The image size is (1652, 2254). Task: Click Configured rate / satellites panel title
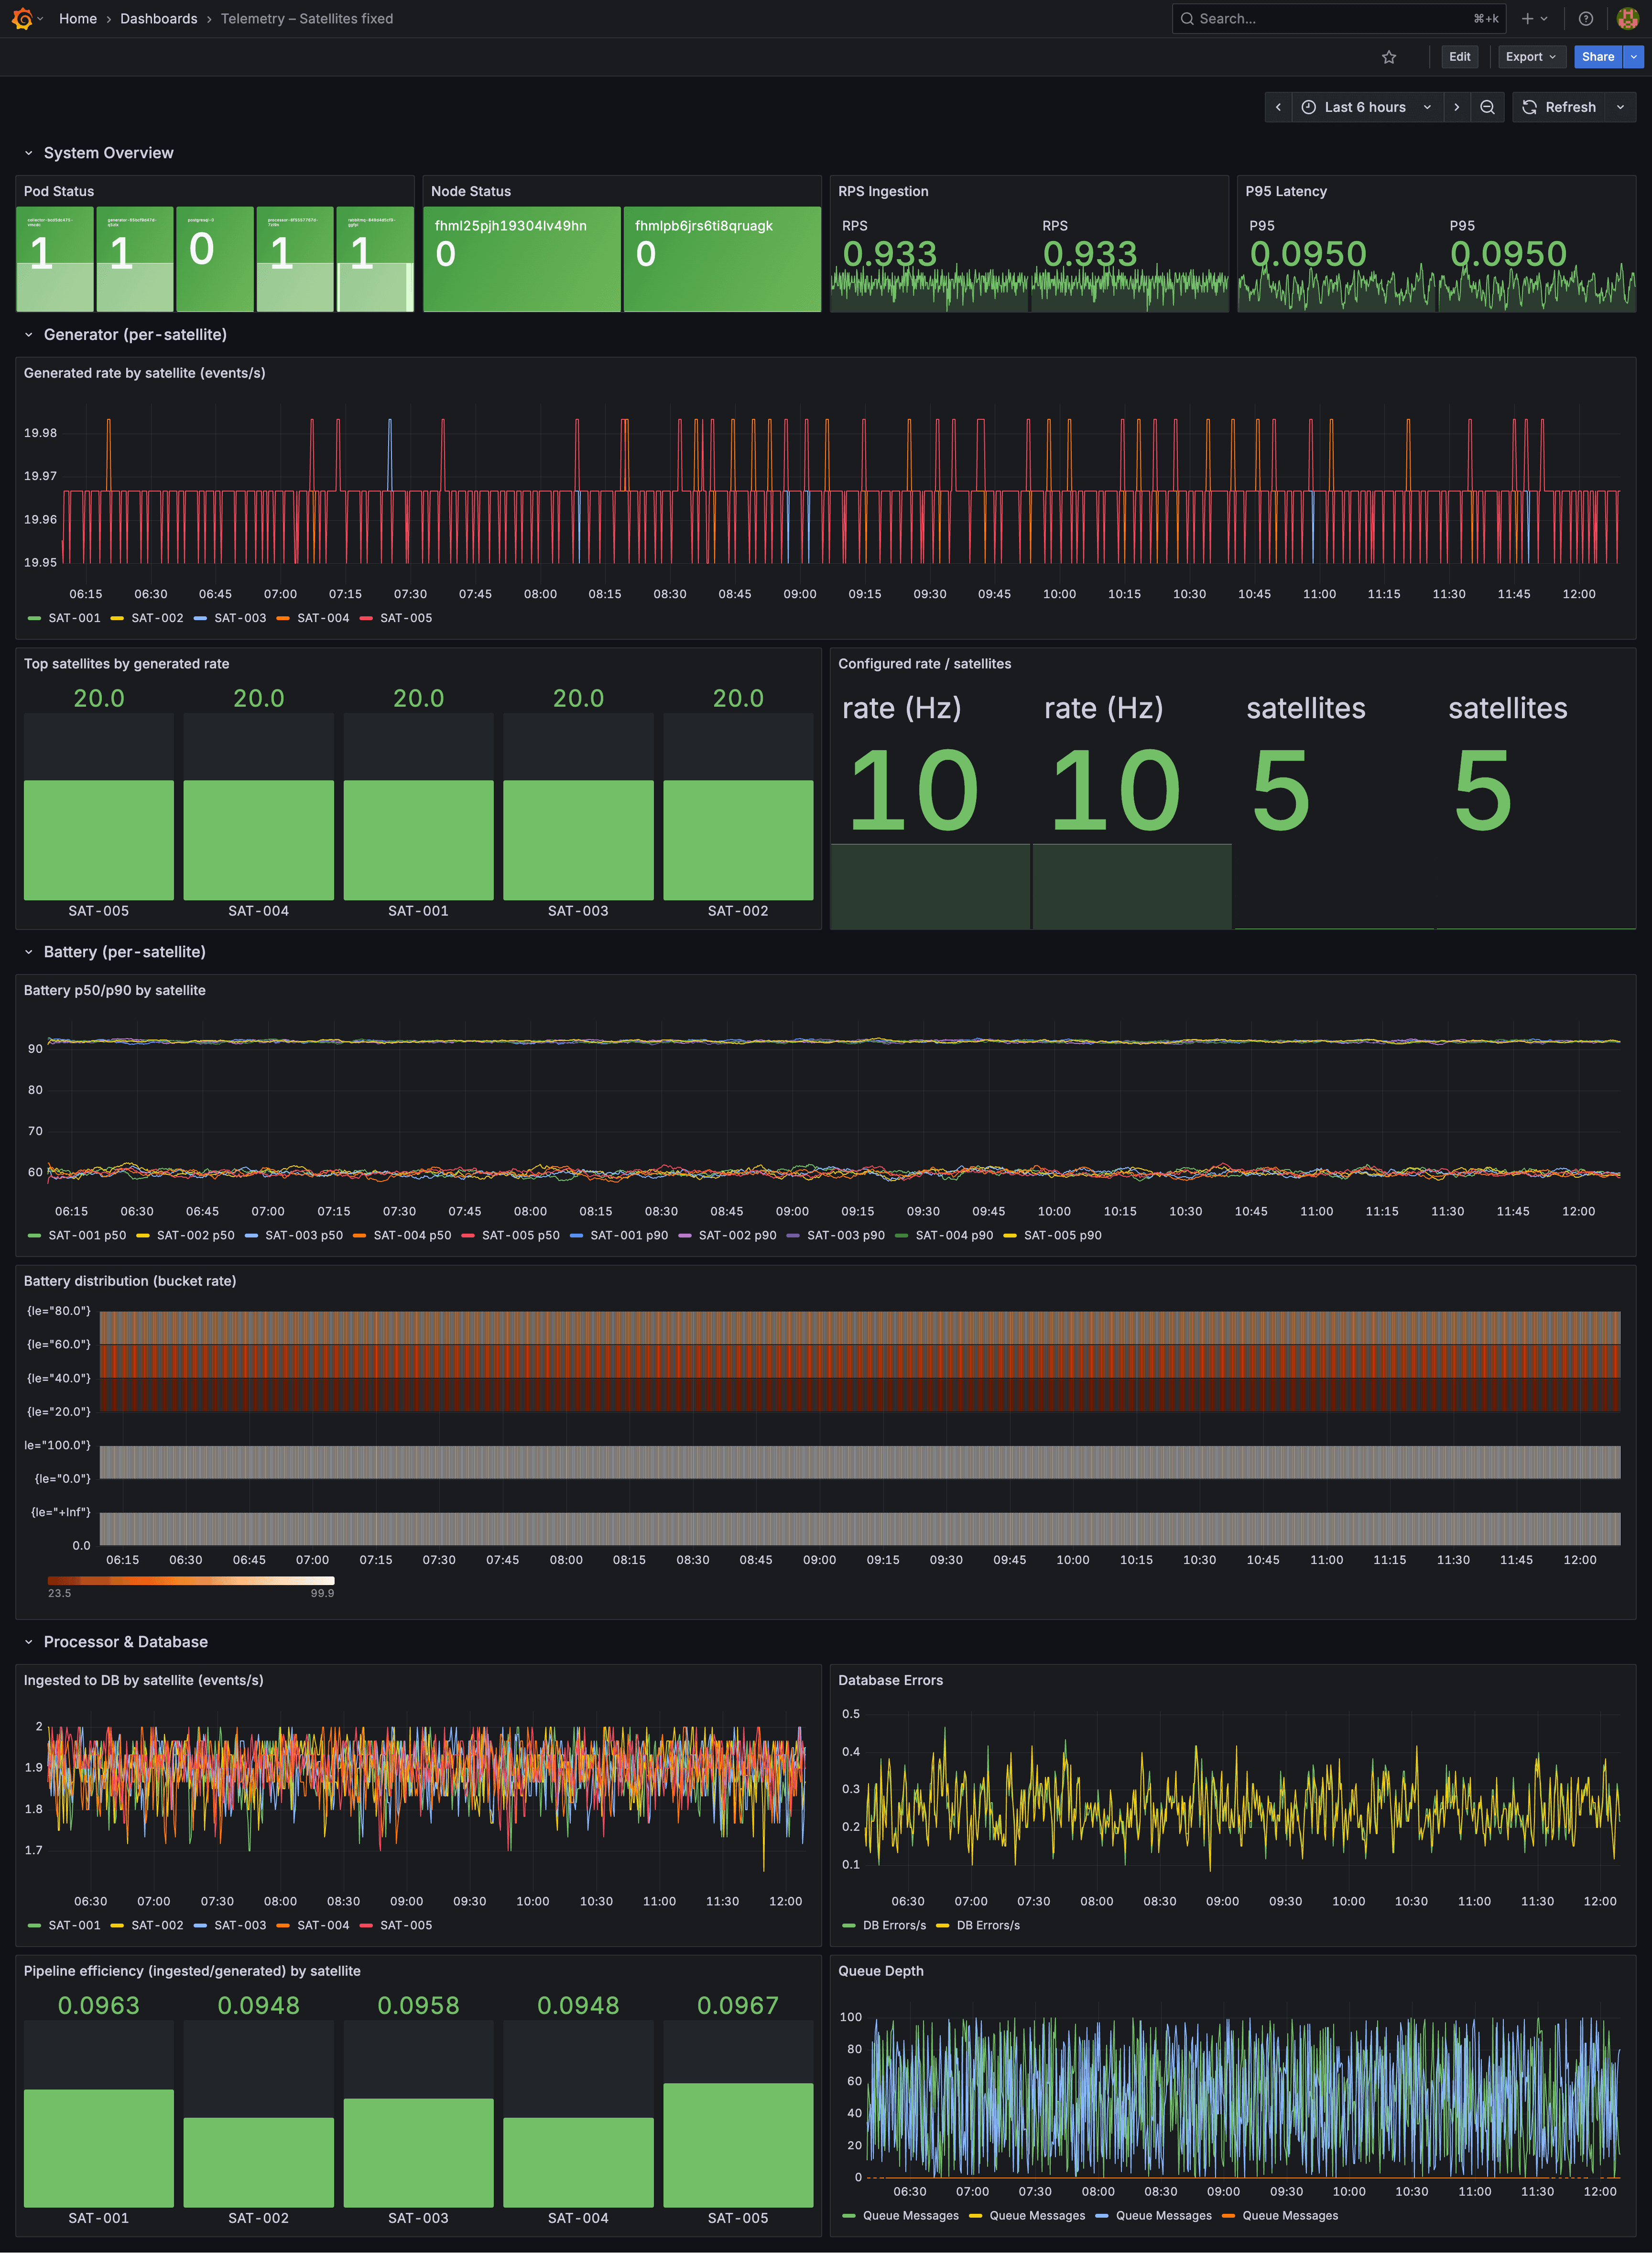point(924,664)
